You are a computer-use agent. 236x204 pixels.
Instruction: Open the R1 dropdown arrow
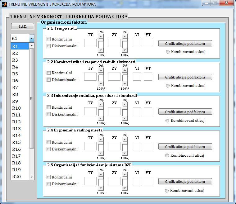[x=32, y=38]
